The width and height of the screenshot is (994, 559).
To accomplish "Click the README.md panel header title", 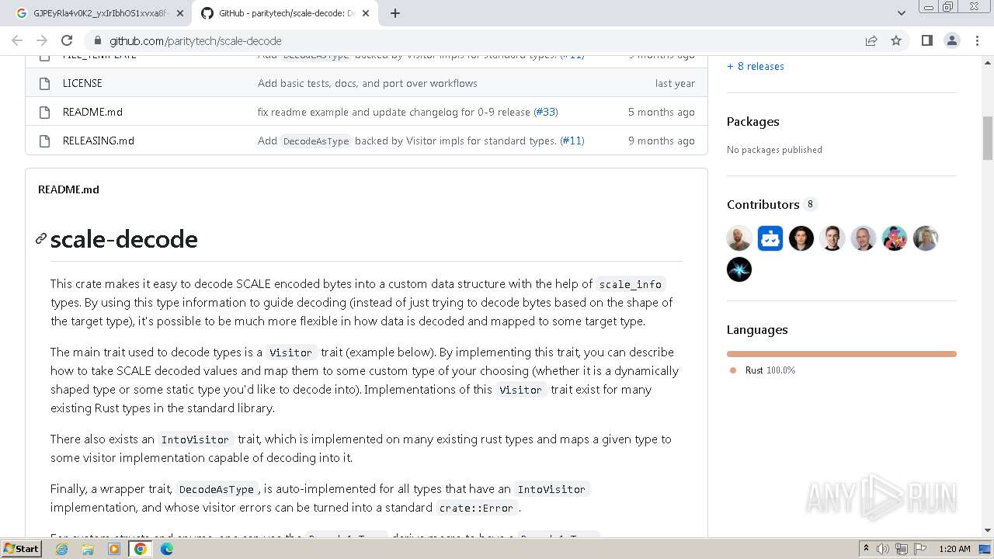I will click(68, 189).
